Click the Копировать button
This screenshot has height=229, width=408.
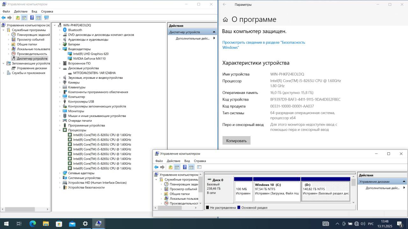237,141
